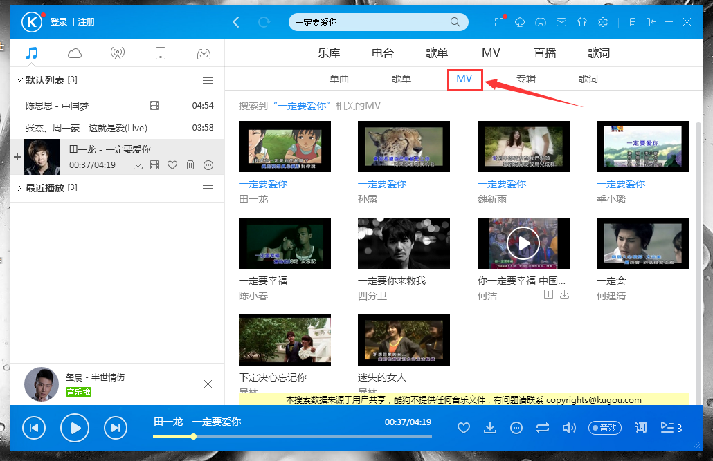Click the 注册 register link
The image size is (713, 461).
coord(87,22)
